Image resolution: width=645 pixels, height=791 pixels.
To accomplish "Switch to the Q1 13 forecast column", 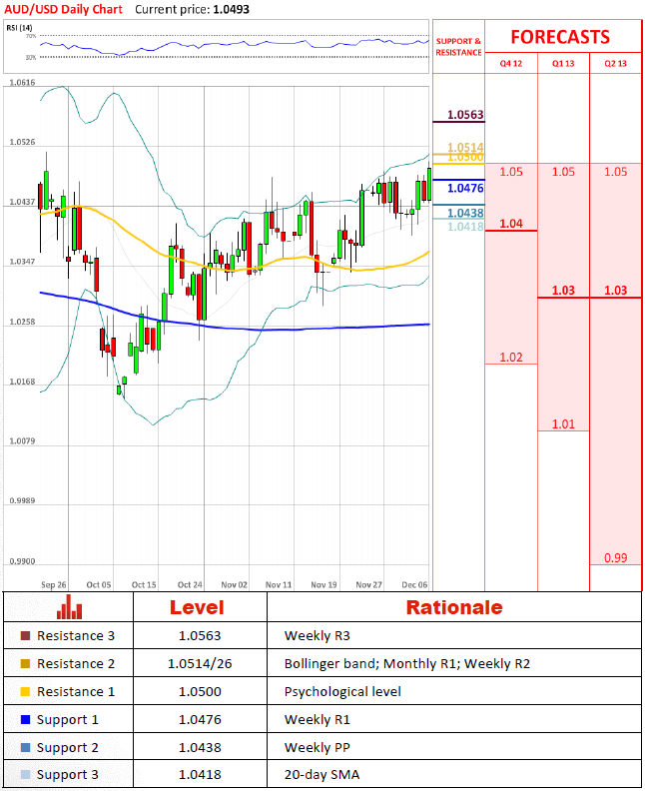I will pos(563,62).
